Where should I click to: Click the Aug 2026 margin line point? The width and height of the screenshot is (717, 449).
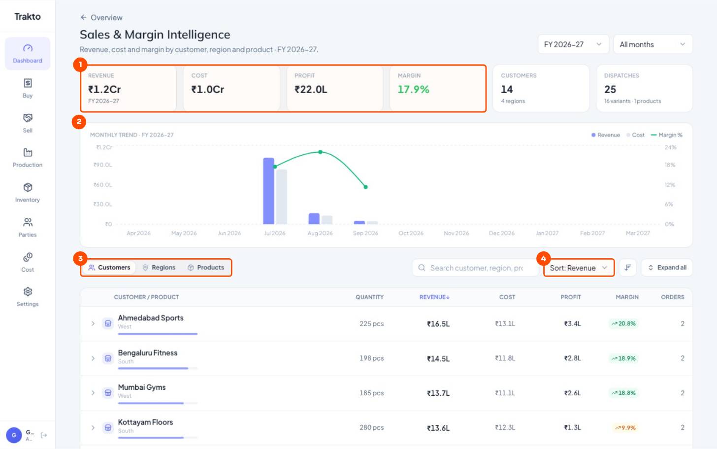point(321,152)
